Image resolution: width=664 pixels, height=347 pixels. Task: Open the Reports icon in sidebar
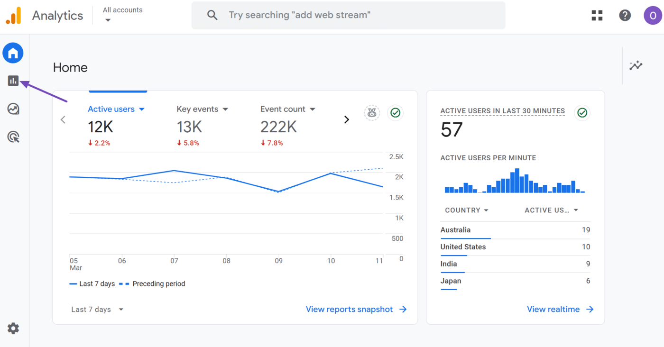pos(13,81)
